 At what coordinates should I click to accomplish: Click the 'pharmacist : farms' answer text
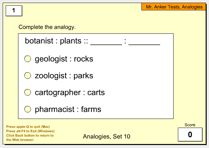pyautogui.click(x=68, y=109)
